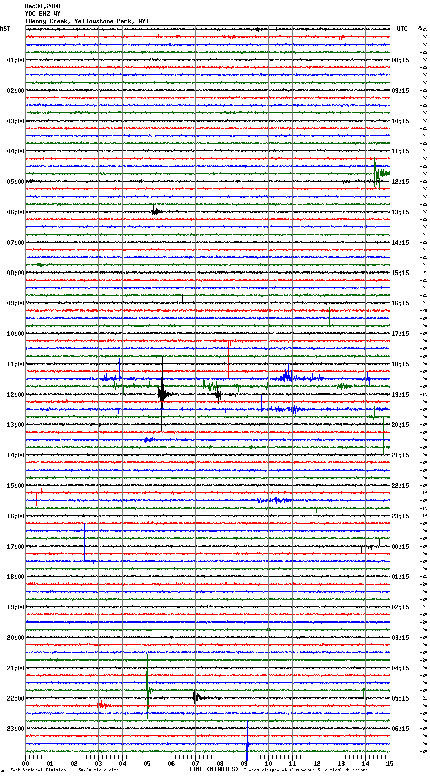Select the station code YDC EHZ WY
This screenshot has height=777, width=430.
coord(42,14)
